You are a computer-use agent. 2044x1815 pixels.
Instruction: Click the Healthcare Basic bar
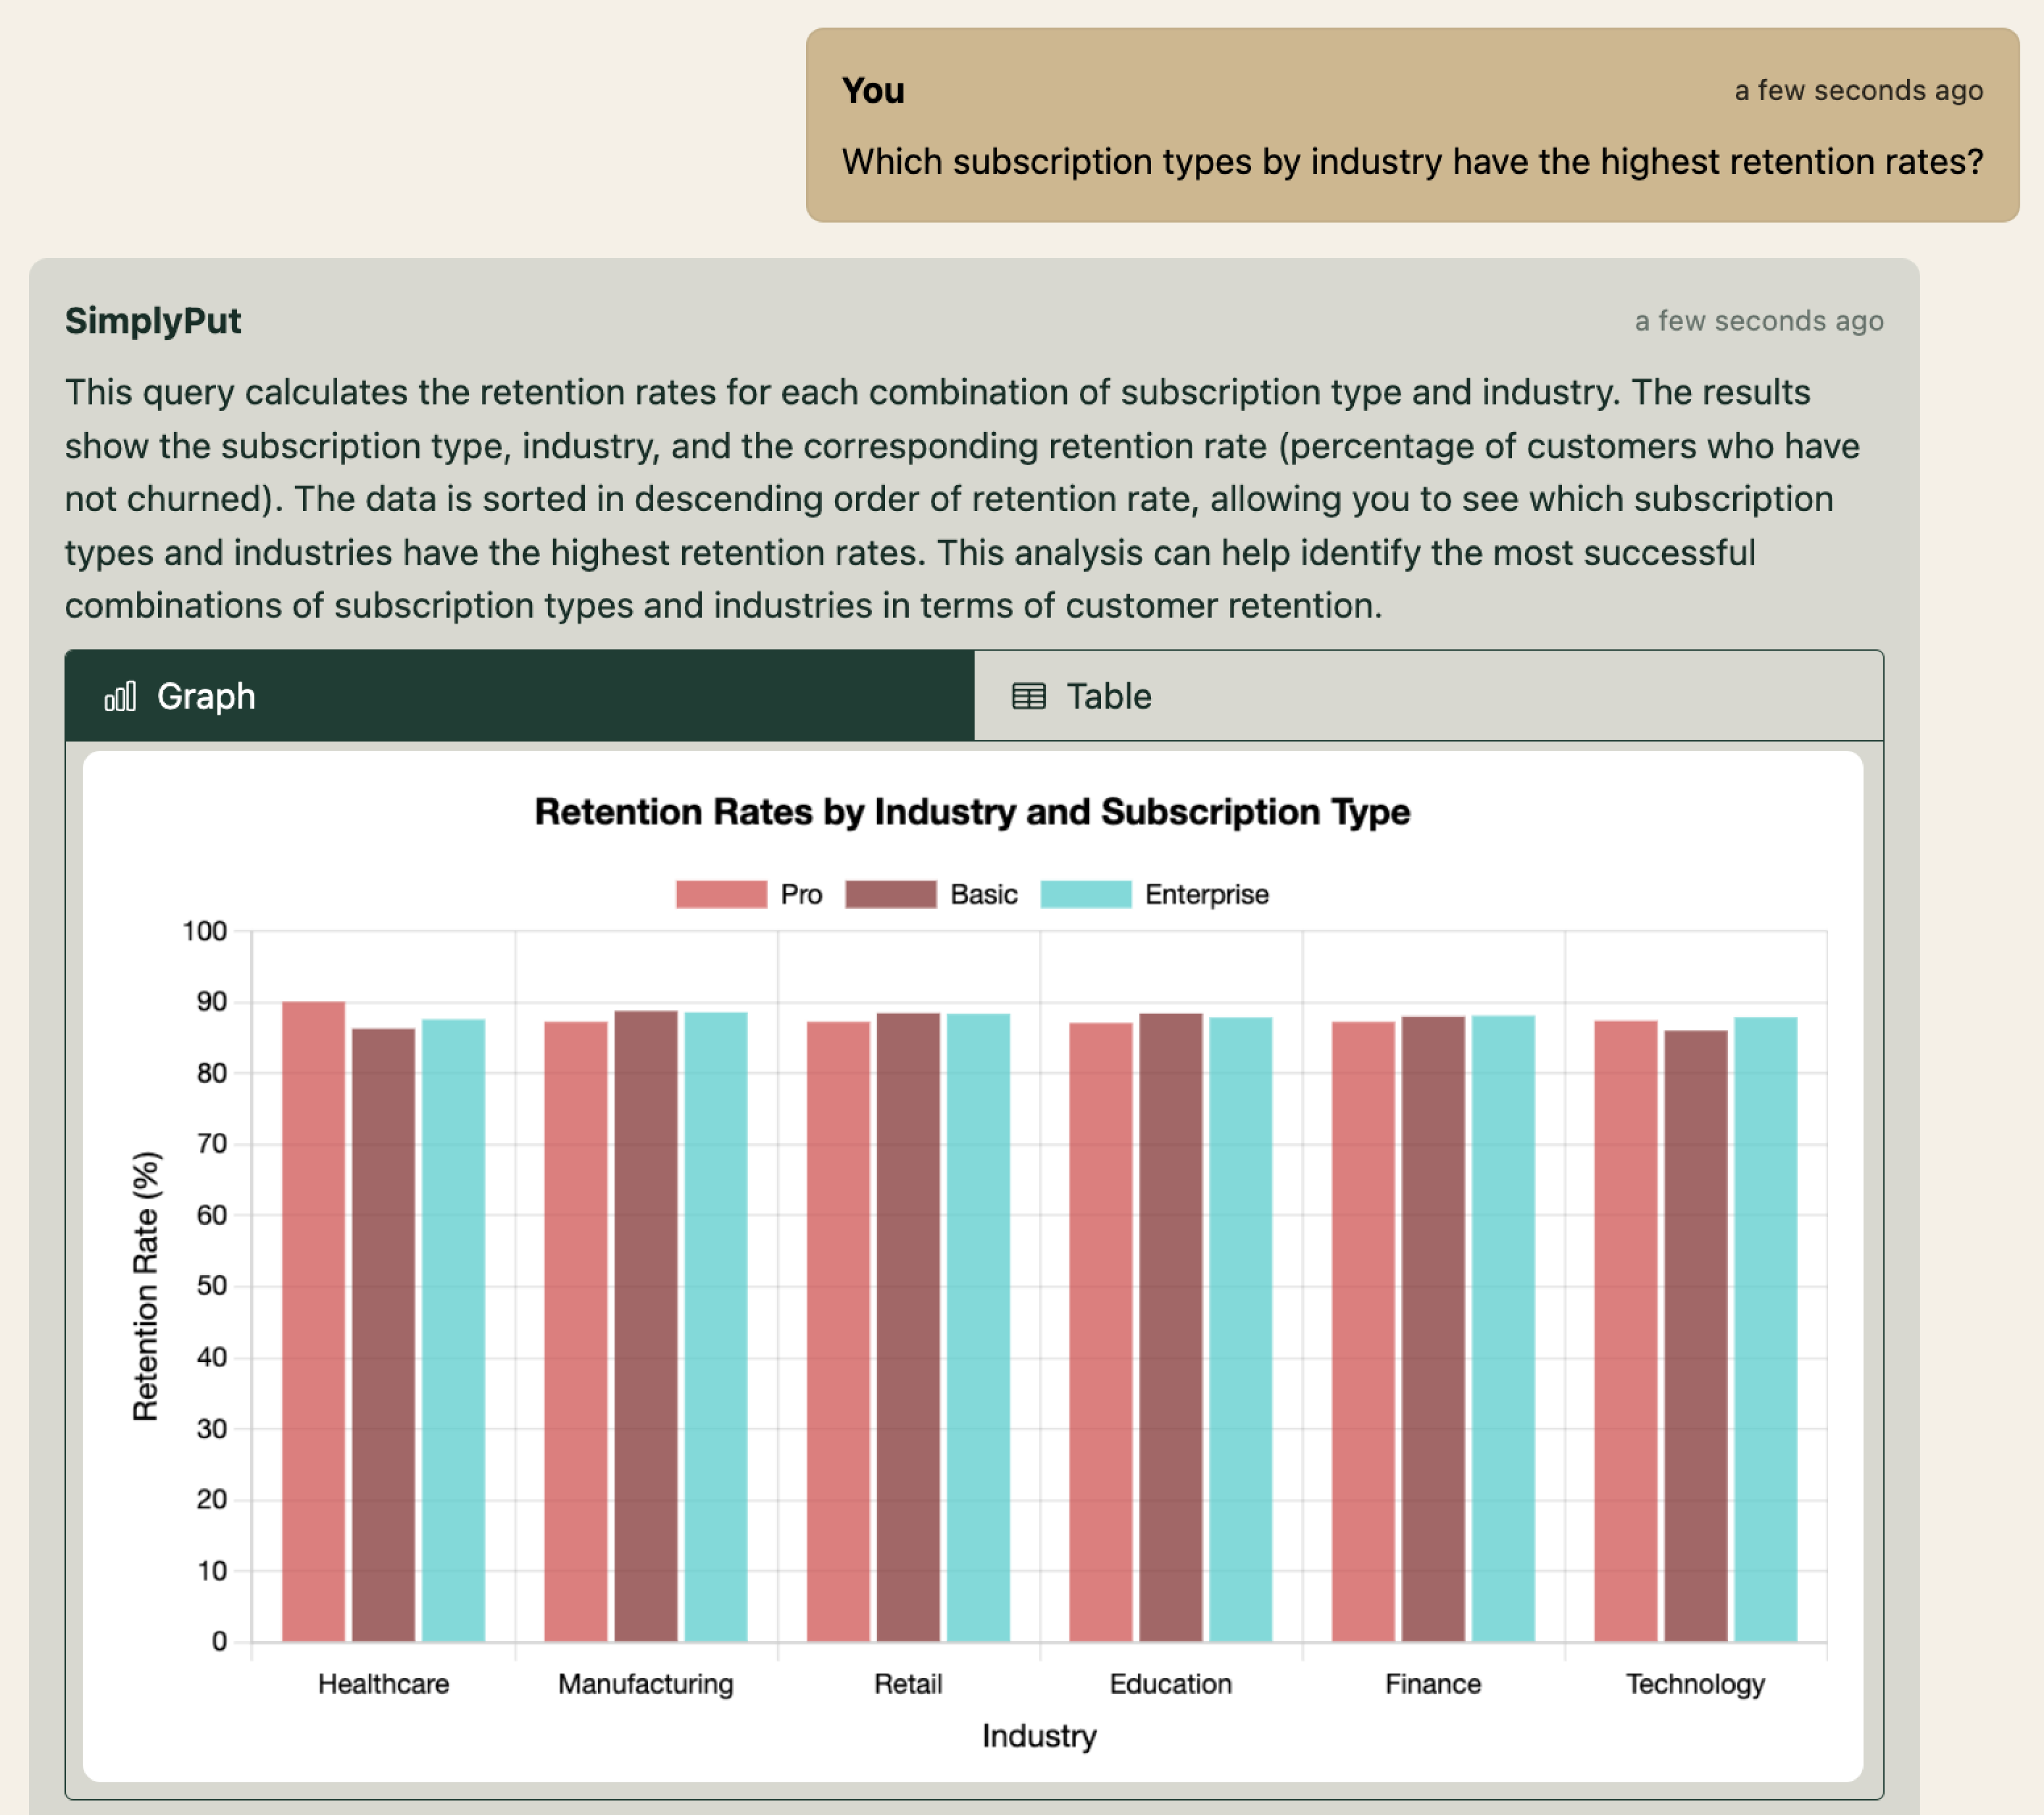point(383,1335)
